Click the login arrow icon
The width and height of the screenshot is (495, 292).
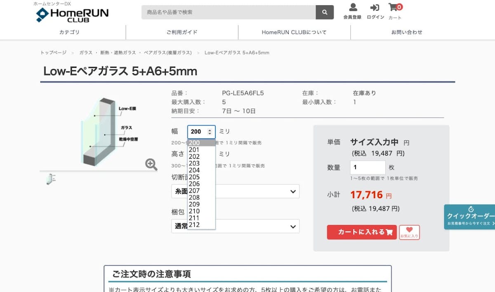pos(375,8)
